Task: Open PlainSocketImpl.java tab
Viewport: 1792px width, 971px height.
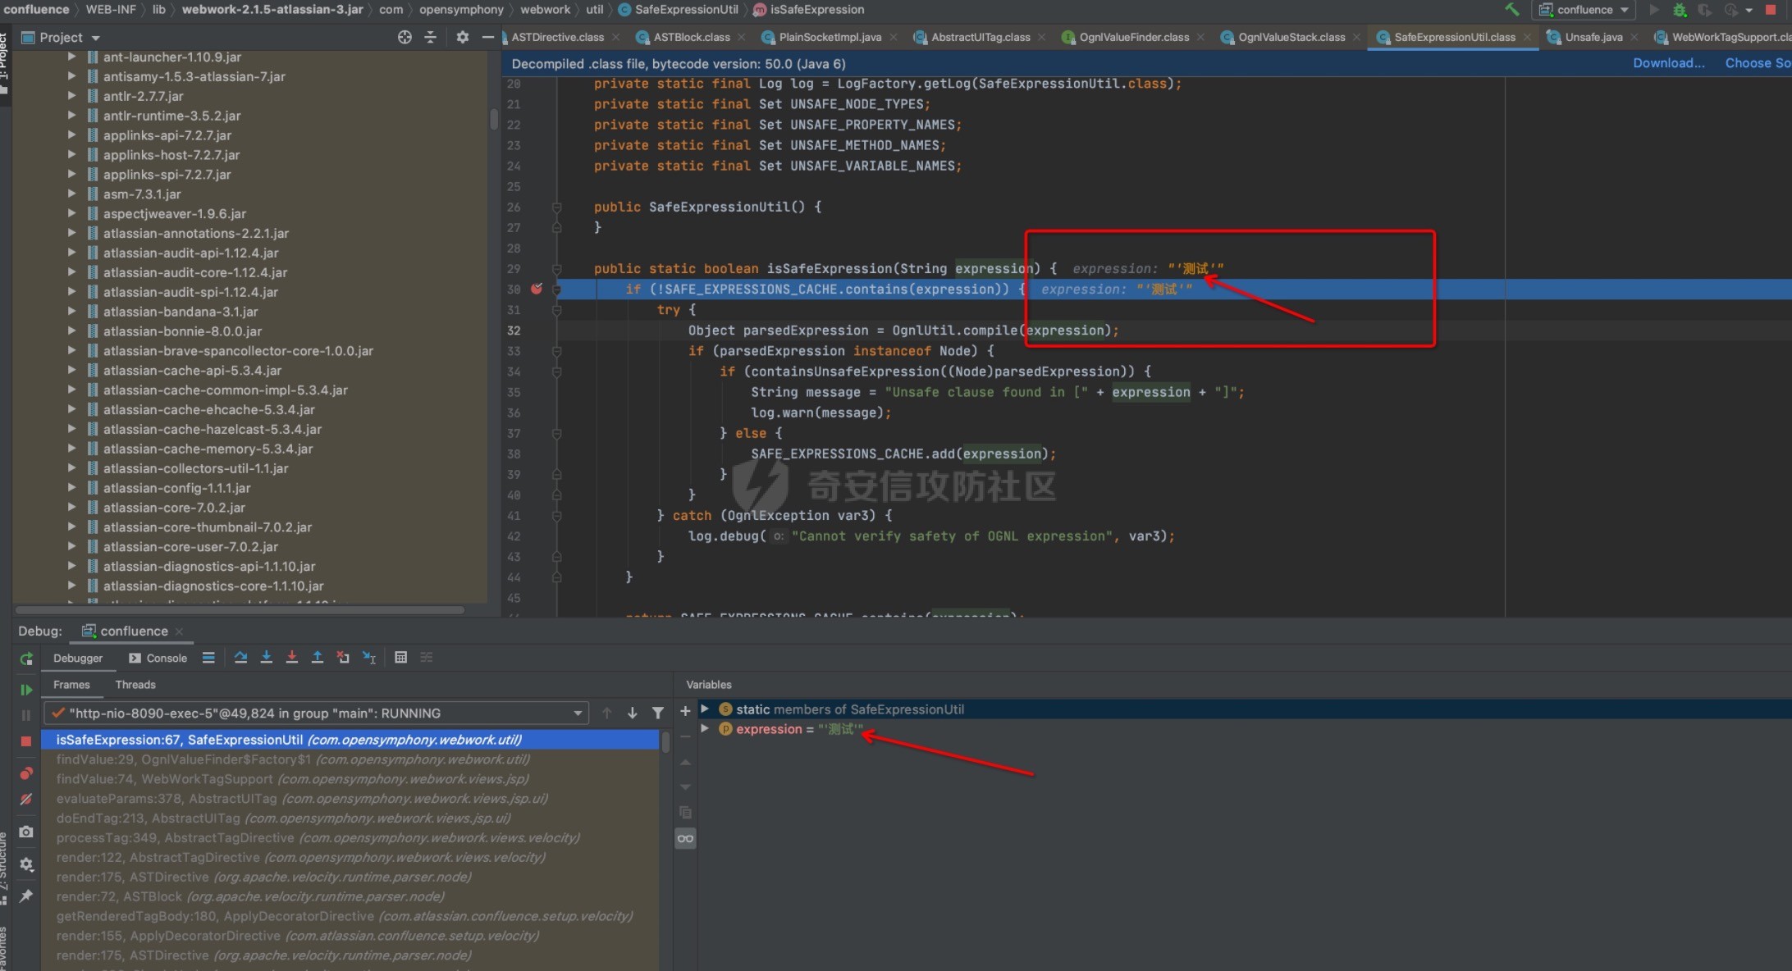Action: point(830,37)
